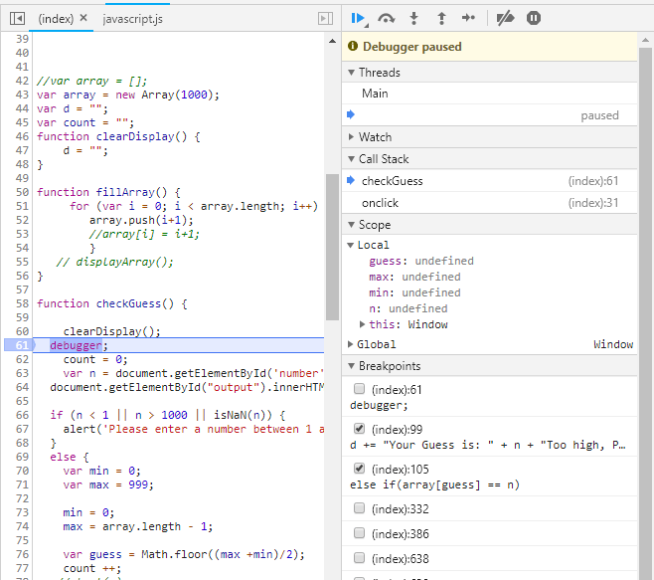Enable the (index):61 breakpoint checkbox

[359, 389]
